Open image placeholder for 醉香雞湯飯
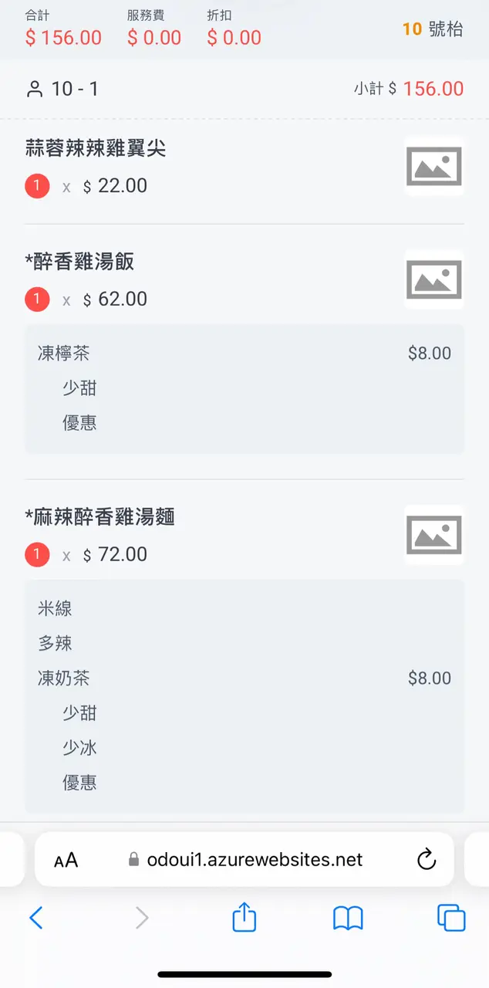This screenshot has width=489, height=988. point(433,279)
